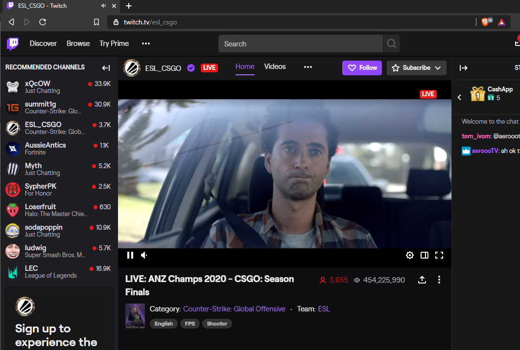
Task: Follow the ESL_CSGO channel
Action: (x=362, y=68)
